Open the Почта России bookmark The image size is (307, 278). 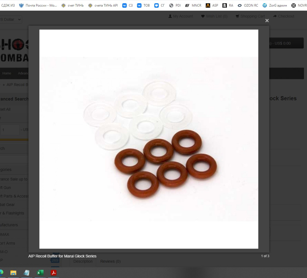[38, 6]
